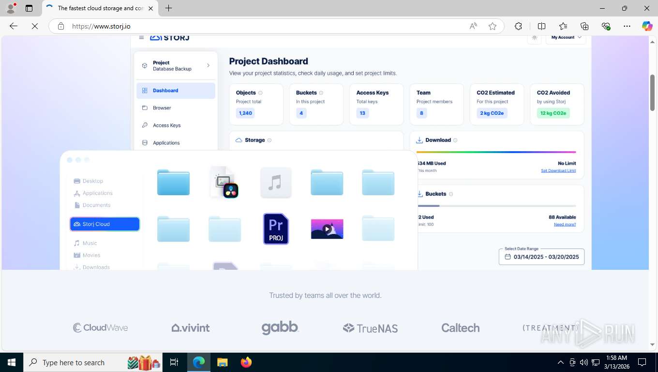The image size is (658, 372).
Task: Open the My Account dropdown
Action: [x=566, y=38]
